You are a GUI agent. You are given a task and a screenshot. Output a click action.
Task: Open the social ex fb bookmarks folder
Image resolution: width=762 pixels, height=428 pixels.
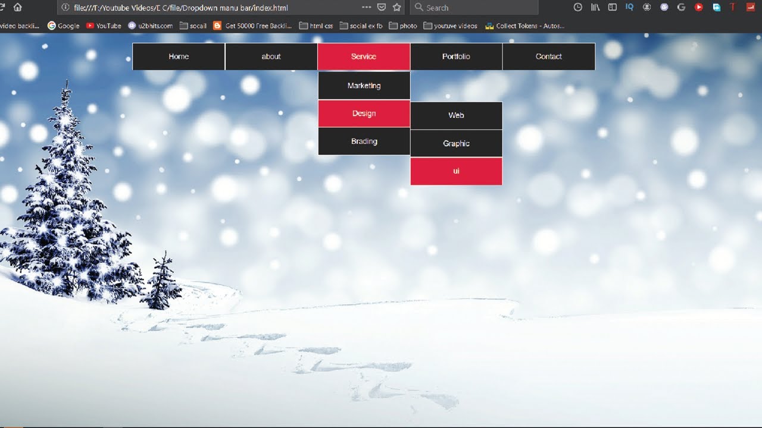[x=361, y=26]
